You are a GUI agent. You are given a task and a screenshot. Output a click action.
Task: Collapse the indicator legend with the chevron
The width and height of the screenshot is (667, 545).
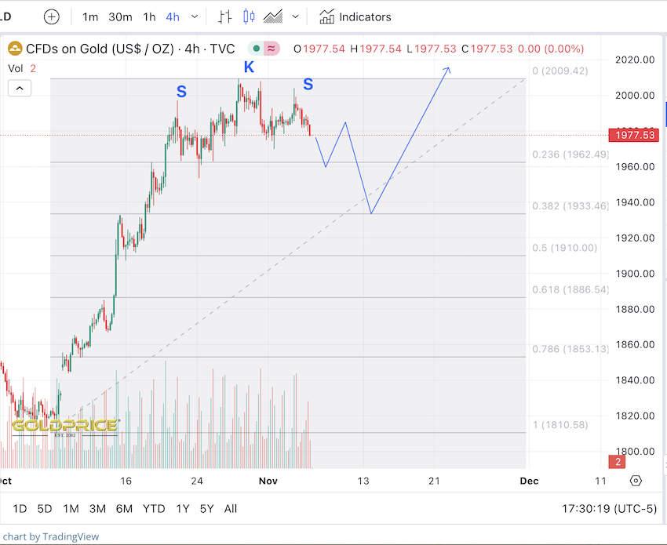click(x=20, y=88)
